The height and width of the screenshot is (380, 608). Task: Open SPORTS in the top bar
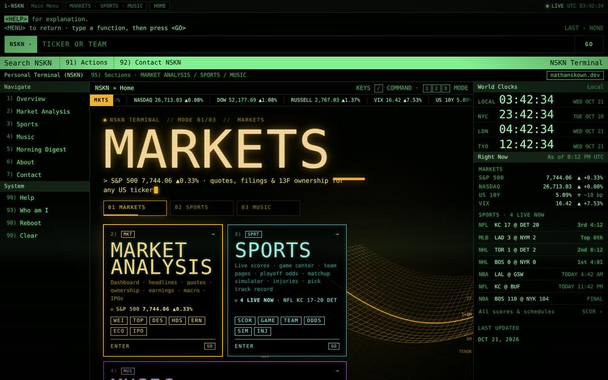[109, 6]
